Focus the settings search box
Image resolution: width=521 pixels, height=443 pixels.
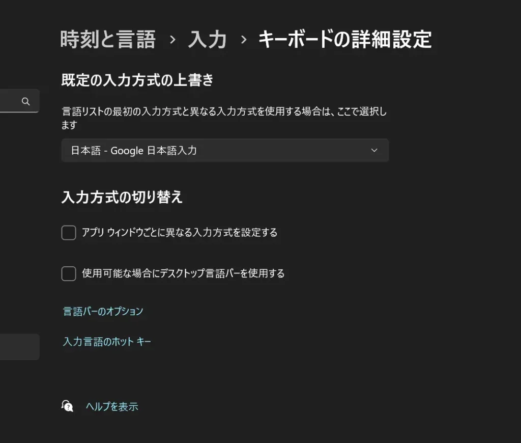tap(20, 101)
